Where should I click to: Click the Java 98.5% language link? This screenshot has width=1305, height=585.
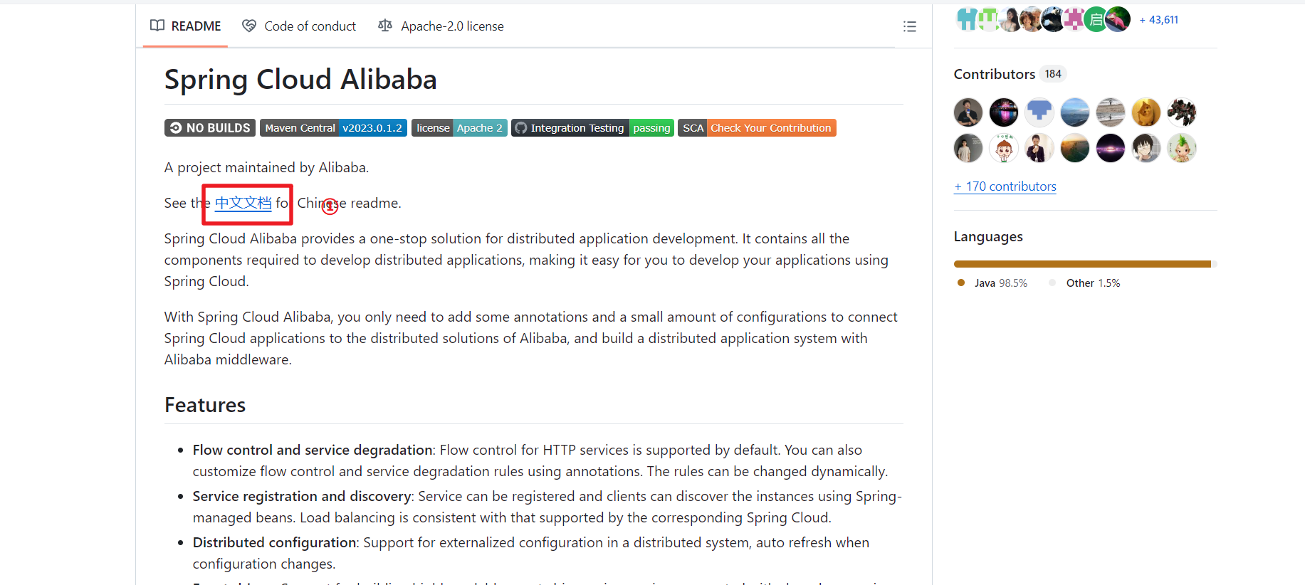[x=993, y=283]
